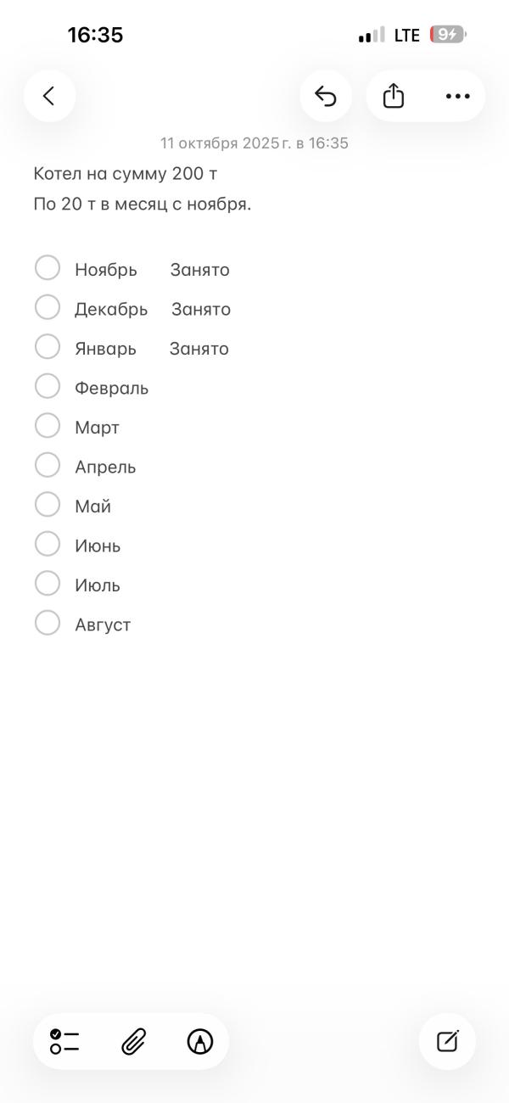Image resolution: width=509 pixels, height=1103 pixels.
Task: Mark Январь item as done
Action: [48, 347]
